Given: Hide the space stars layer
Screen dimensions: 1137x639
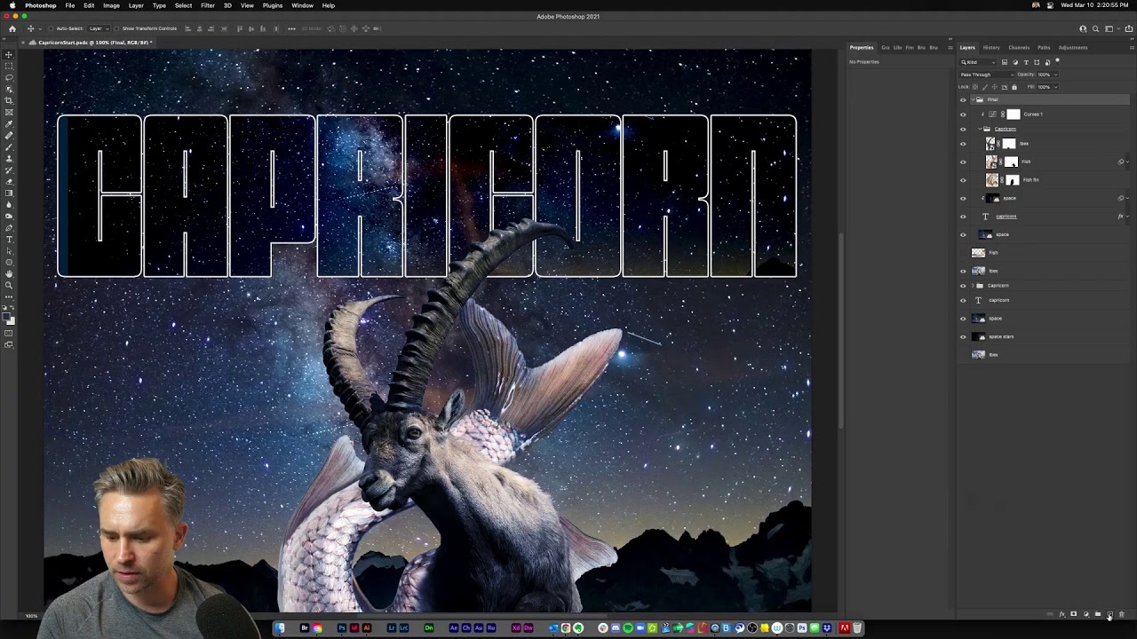Looking at the screenshot, I should click(963, 336).
